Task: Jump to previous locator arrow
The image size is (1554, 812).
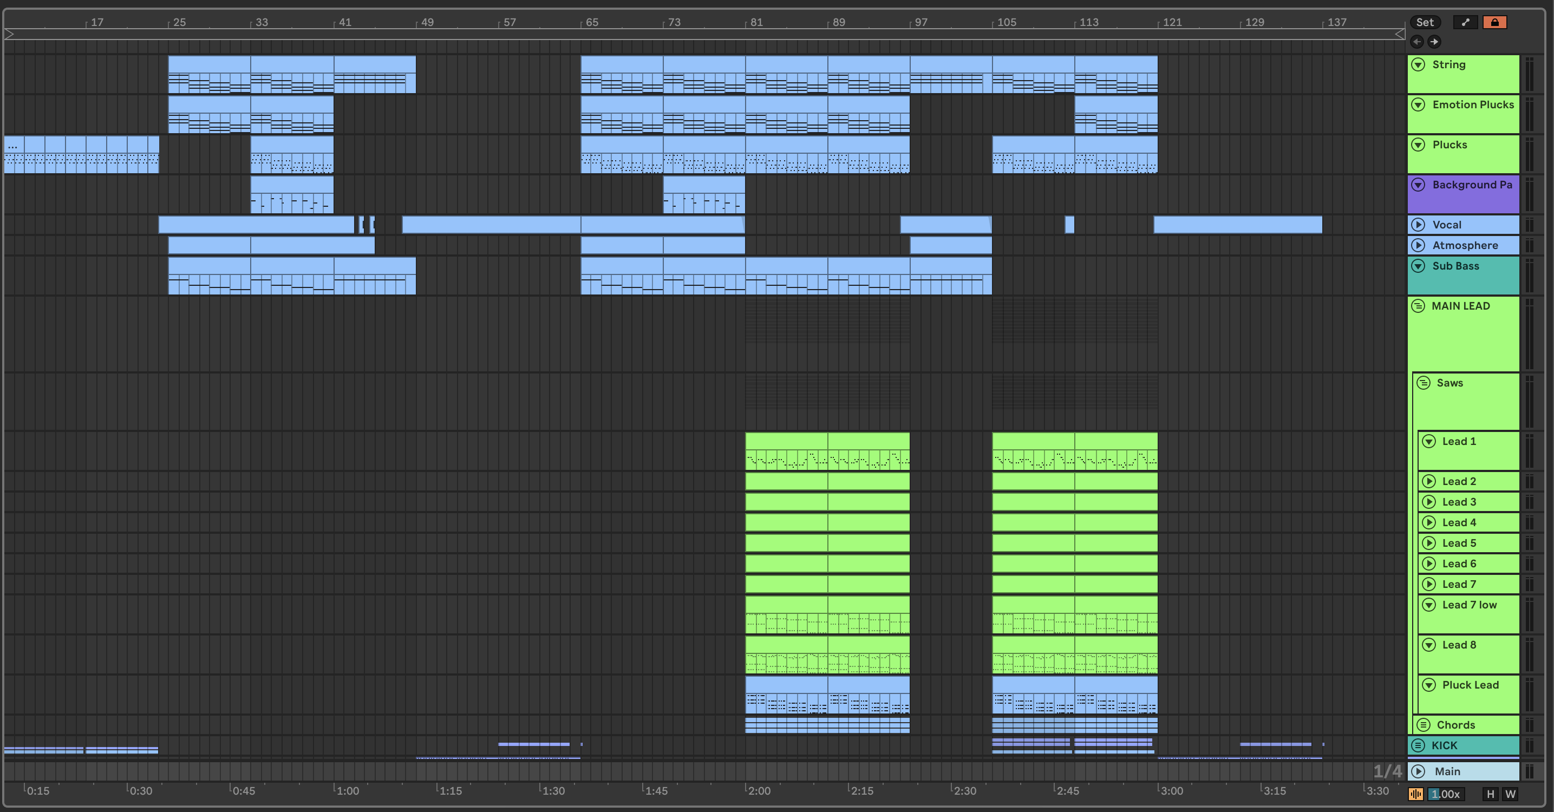Action: 1417,42
